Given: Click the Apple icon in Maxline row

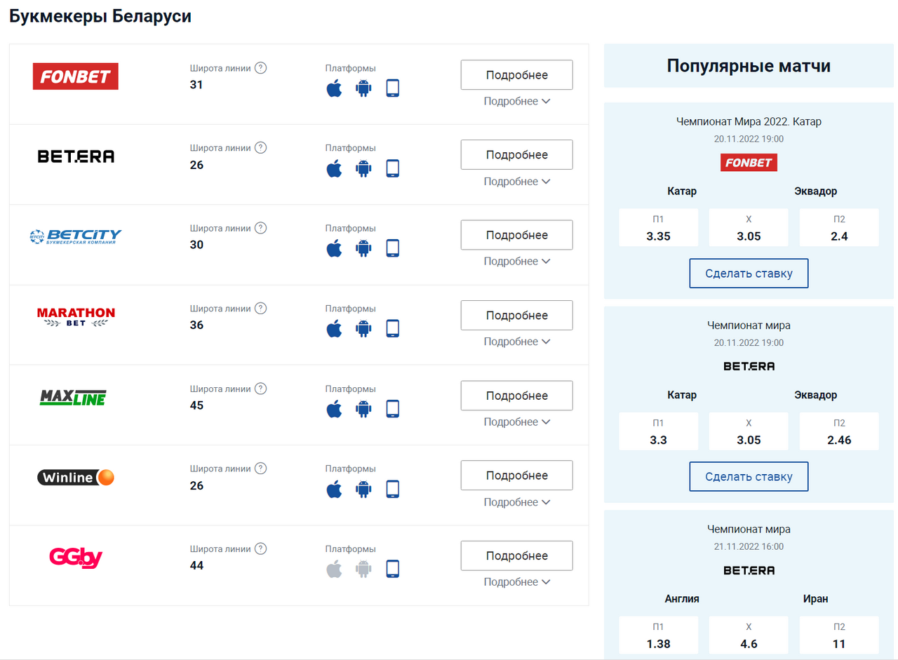Looking at the screenshot, I should [334, 409].
